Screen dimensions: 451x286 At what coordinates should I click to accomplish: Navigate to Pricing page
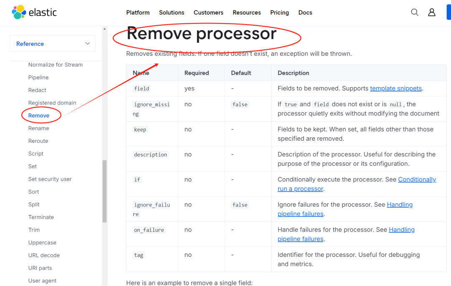point(279,12)
